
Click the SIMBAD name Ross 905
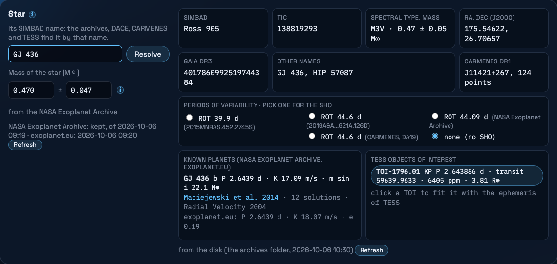[201, 29]
